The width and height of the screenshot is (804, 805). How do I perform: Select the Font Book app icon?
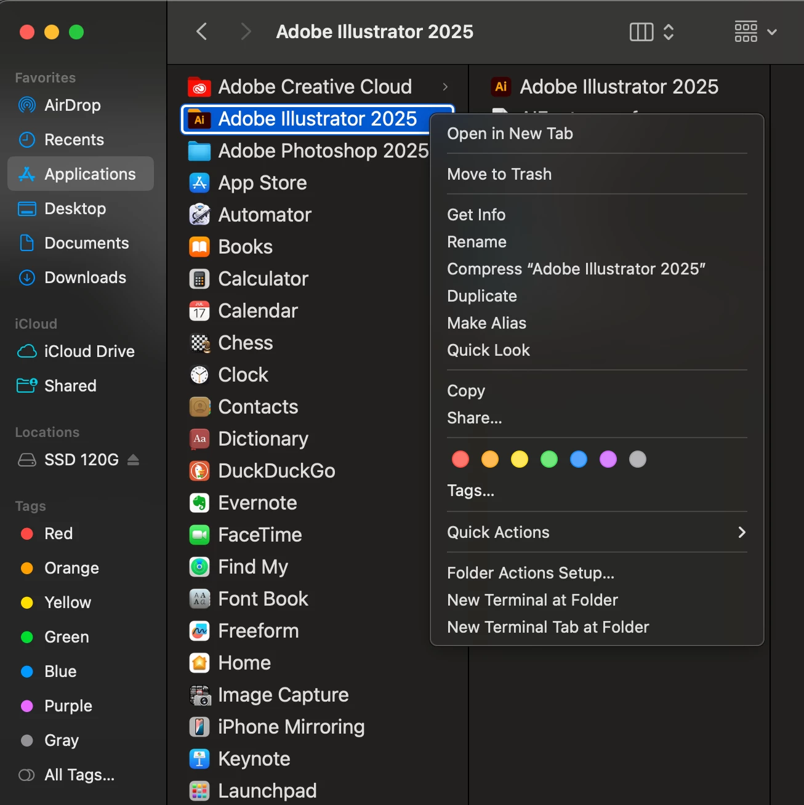[x=199, y=599]
